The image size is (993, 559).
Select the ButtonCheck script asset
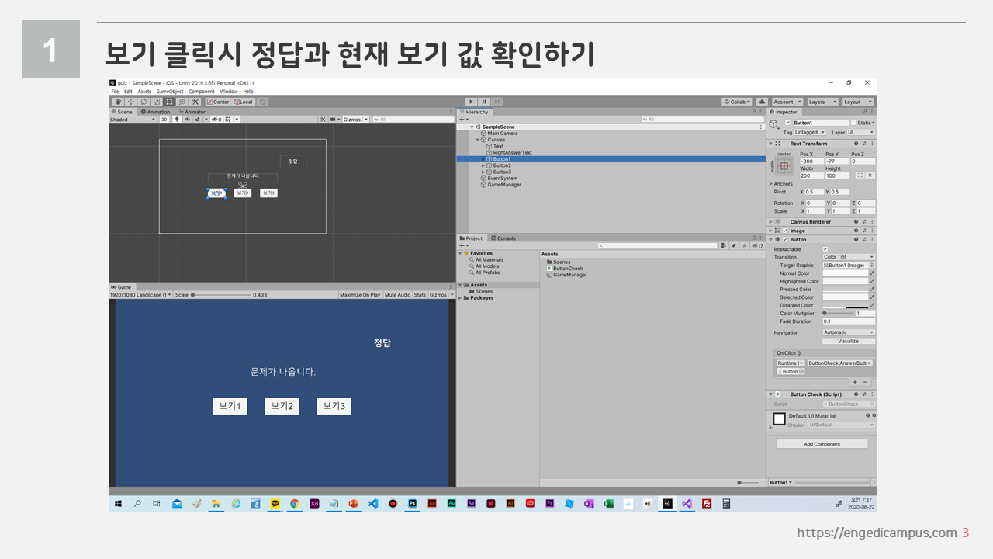[x=565, y=269]
